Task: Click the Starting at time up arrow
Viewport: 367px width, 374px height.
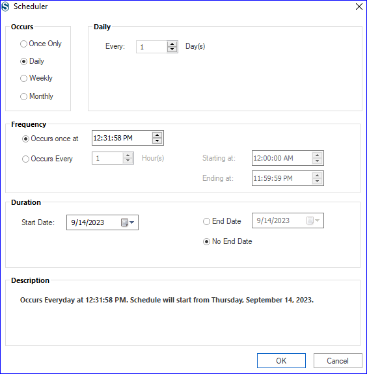Action: click(317, 155)
